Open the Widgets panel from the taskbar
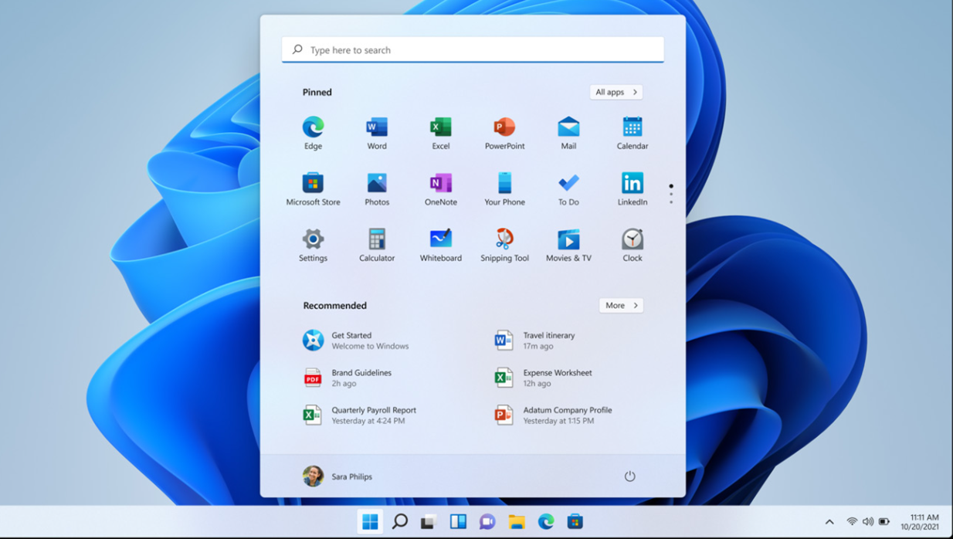 [x=458, y=521]
